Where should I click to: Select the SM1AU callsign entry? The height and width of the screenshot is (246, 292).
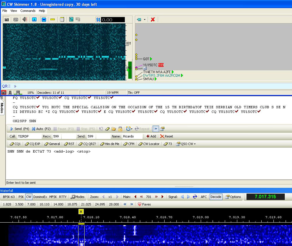click(149, 79)
